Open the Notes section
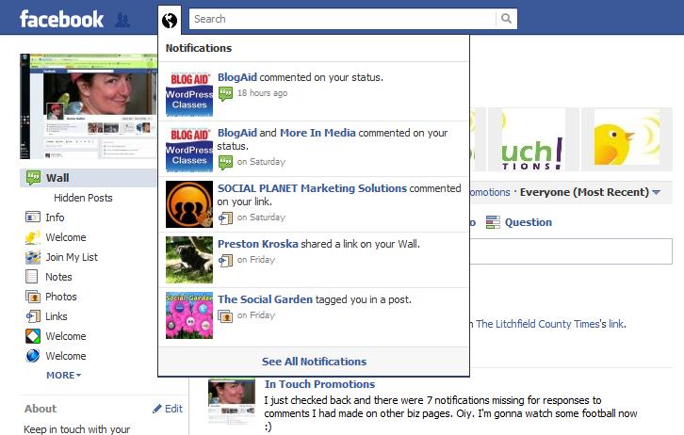The image size is (684, 435). pos(59,277)
